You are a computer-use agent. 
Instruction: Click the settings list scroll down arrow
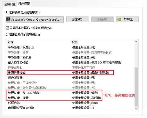(136, 109)
